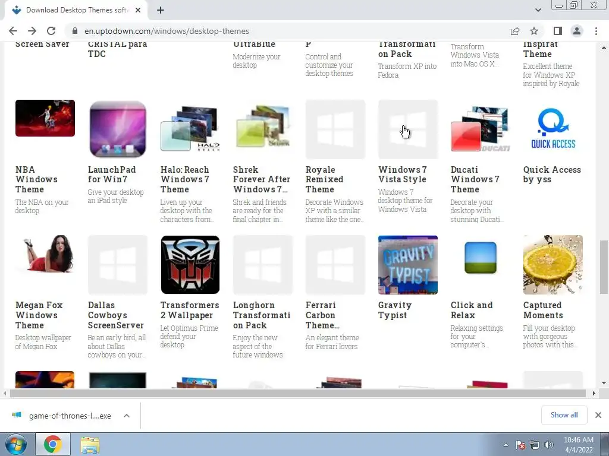
Task: Open Longhorn Transformation Pack placeholder icon
Action: (x=263, y=264)
